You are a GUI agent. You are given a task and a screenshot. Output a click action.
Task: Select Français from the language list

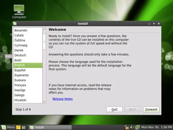28,85
